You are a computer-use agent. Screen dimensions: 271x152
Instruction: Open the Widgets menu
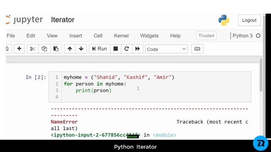click(x=149, y=35)
